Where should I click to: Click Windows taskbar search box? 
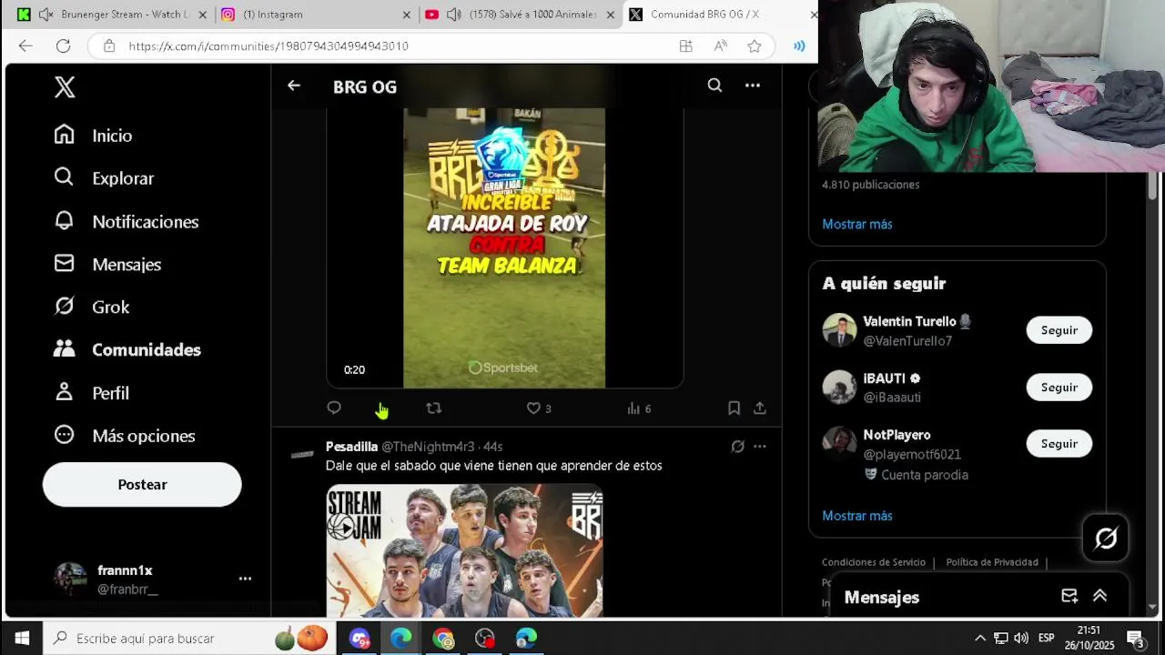point(189,639)
